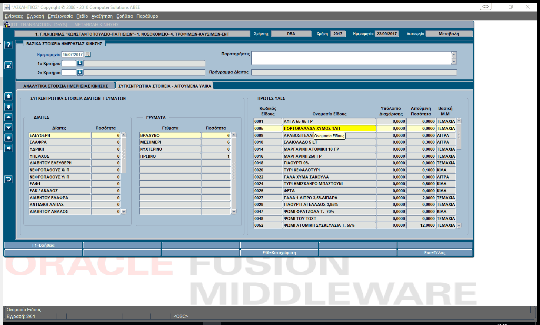The width and height of the screenshot is (540, 325).
Task: Click highlighted ΠΟΡΤΟΚΑΛΑΔΑ ΧΥΜΟΣ 1ΛΙΤ item
Action: [329, 128]
